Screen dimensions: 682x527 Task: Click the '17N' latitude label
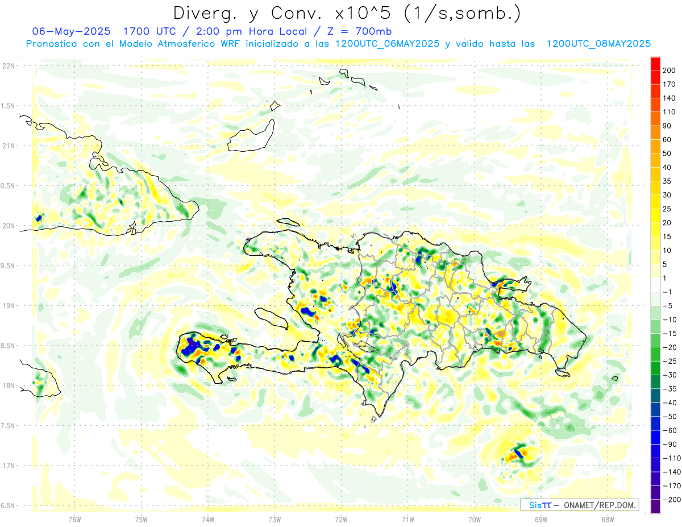[x=9, y=466]
